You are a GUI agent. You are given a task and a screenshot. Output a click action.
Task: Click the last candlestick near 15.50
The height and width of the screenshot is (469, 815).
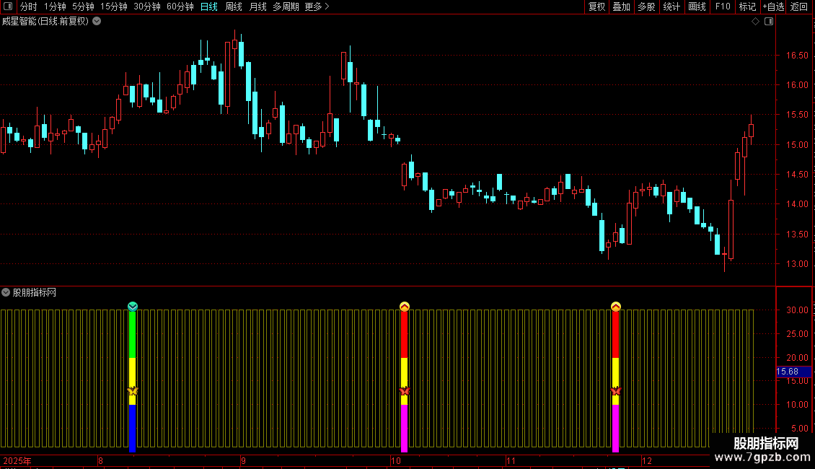pos(751,130)
